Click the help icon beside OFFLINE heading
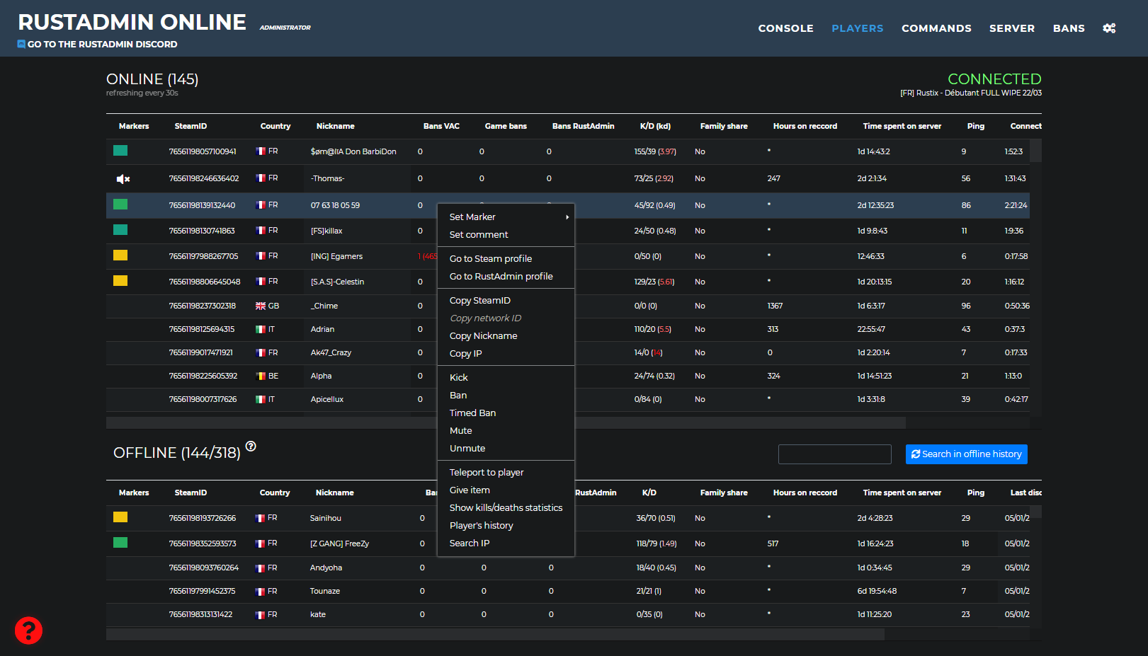The width and height of the screenshot is (1148, 656). (x=251, y=446)
